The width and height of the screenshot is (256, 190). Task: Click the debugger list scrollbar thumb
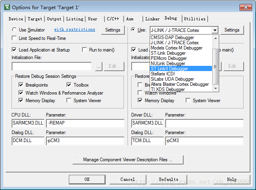(216, 67)
